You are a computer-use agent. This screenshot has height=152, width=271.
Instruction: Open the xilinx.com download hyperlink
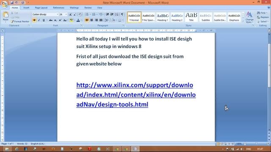tap(136, 95)
